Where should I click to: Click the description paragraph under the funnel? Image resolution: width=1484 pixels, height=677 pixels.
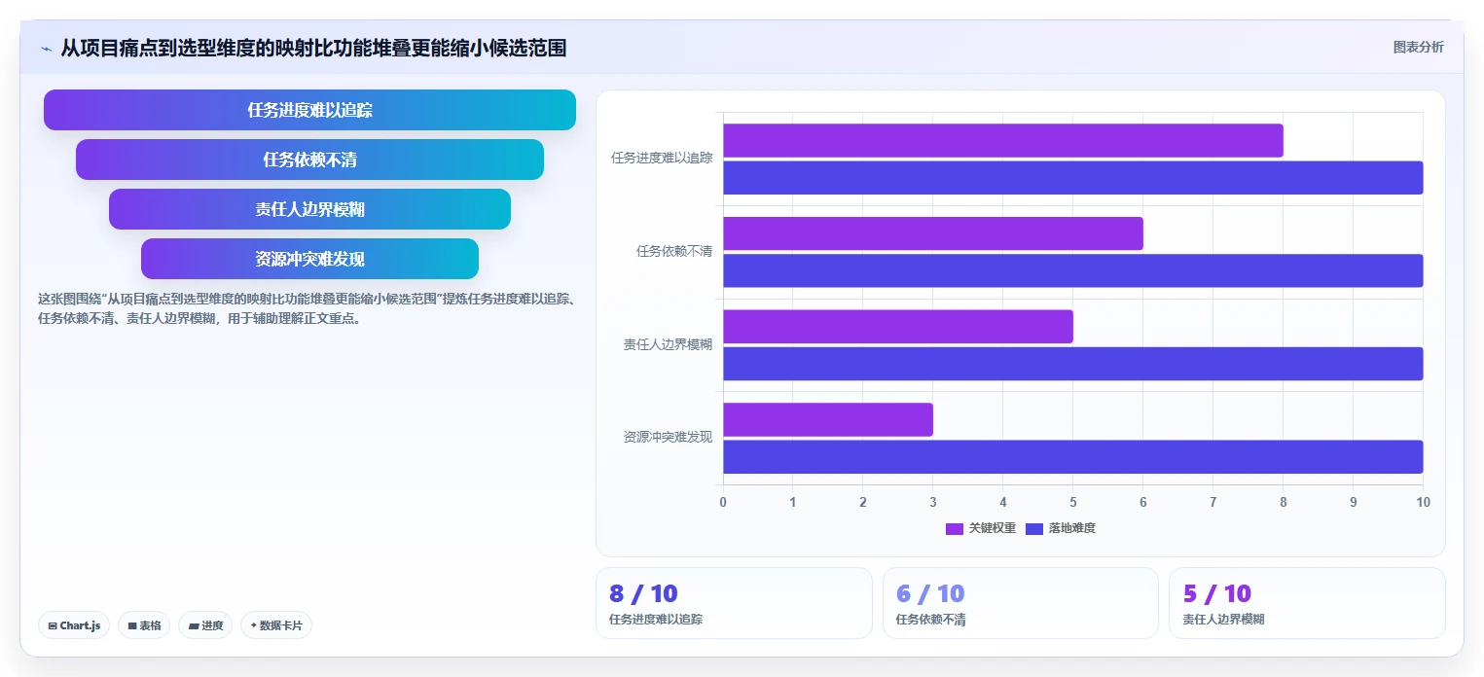[x=308, y=308]
